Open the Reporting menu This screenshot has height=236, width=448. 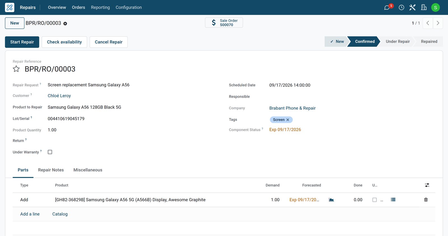click(x=100, y=7)
